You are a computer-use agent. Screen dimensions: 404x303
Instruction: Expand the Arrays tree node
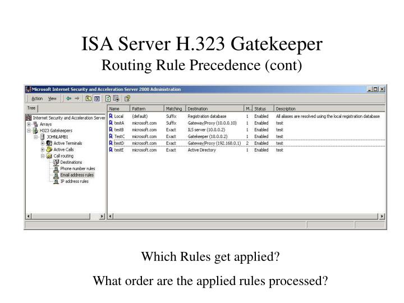29,124
